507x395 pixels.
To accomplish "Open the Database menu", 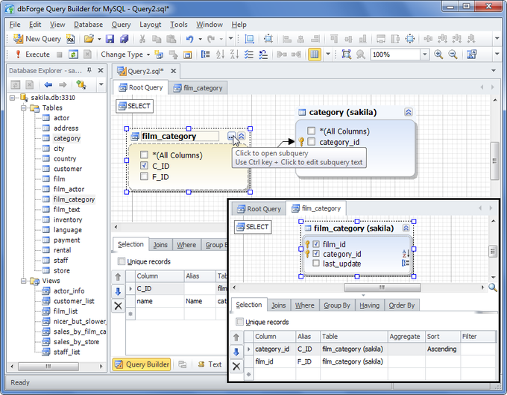I will pyautogui.click(x=88, y=25).
